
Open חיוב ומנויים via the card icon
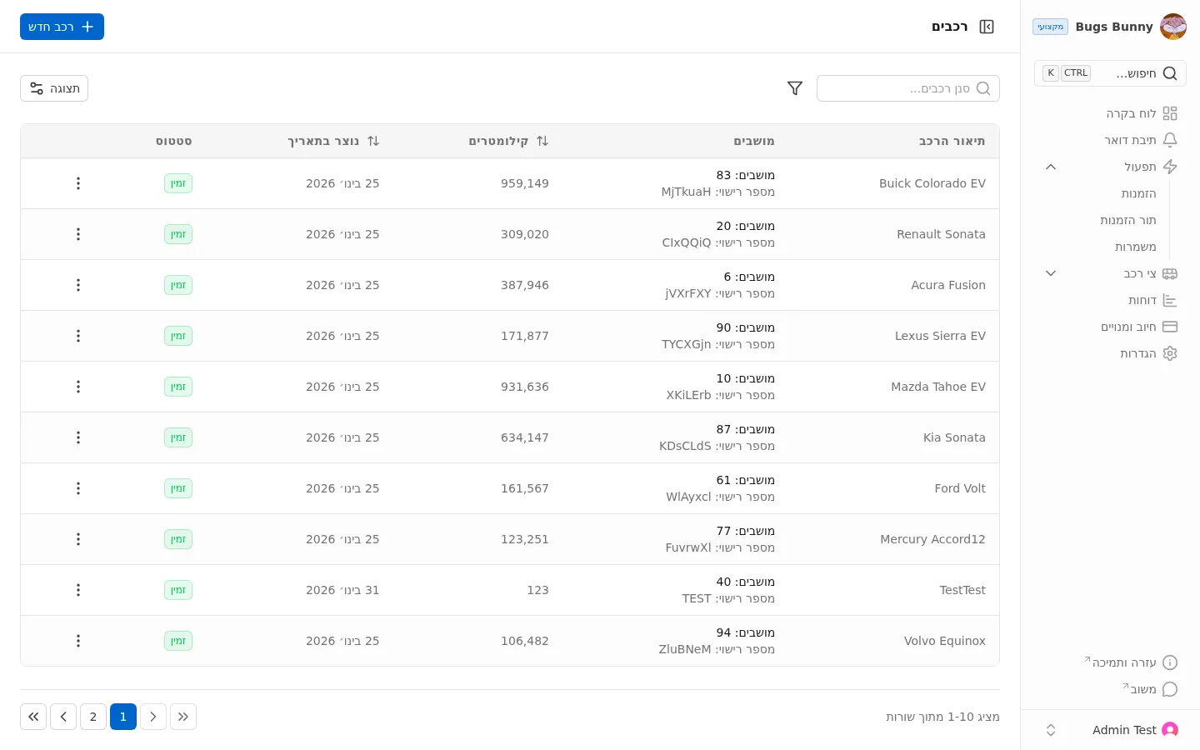click(1170, 327)
